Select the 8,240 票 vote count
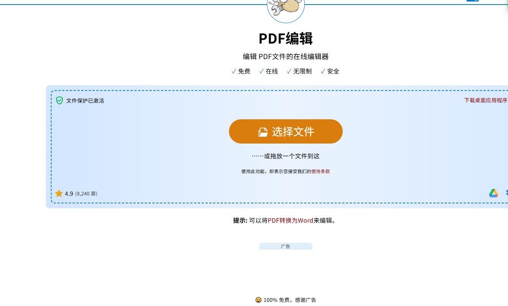This screenshot has height=306, width=508. 86,194
